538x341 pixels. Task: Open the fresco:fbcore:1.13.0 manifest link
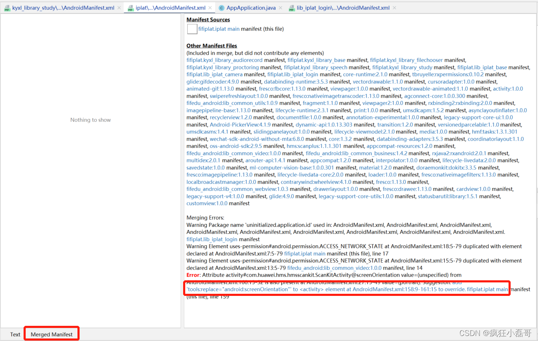tap(282, 89)
